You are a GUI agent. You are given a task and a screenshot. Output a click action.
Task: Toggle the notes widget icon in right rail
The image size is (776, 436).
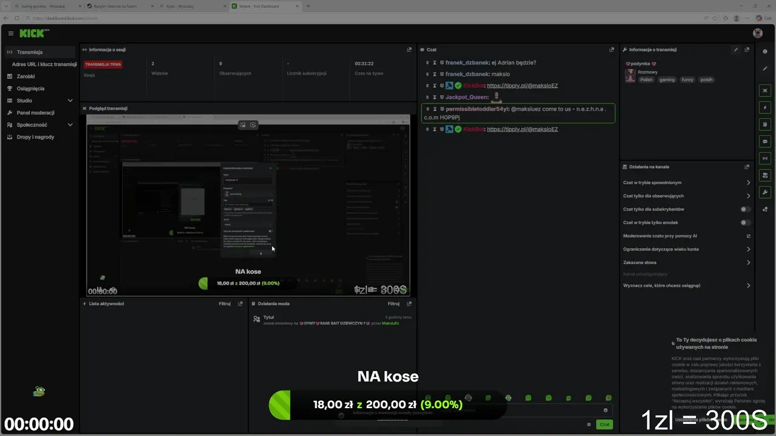coord(765,124)
